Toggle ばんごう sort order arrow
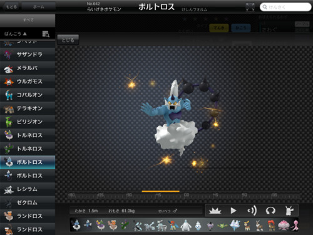 tap(25, 34)
